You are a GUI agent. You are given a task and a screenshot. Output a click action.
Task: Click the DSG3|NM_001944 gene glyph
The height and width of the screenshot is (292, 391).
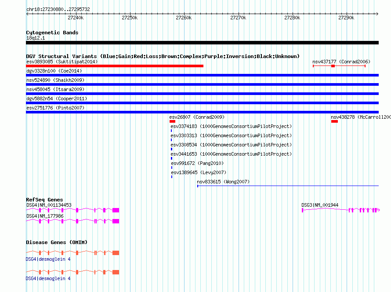(341, 210)
